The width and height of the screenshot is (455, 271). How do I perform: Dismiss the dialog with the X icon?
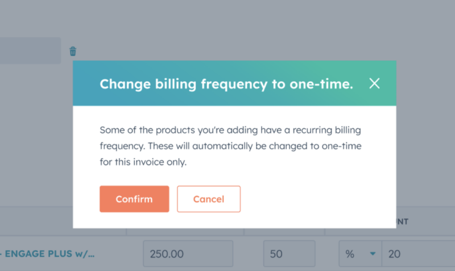374,83
